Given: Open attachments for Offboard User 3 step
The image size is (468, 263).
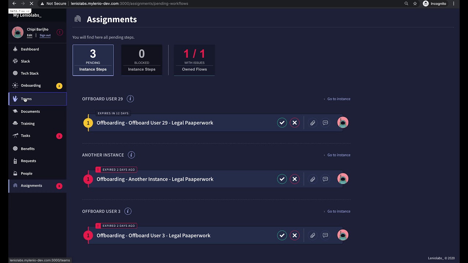Looking at the screenshot, I should 313,235.
